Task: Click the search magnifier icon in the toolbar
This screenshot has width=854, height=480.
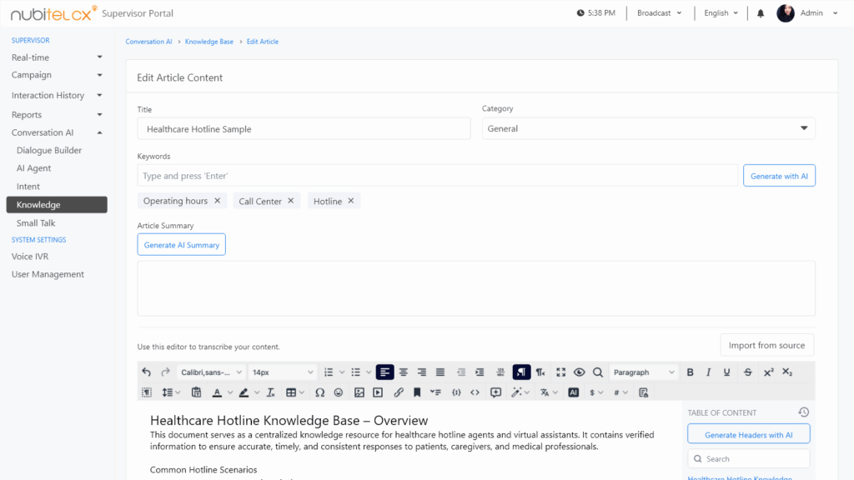Action: click(x=598, y=372)
